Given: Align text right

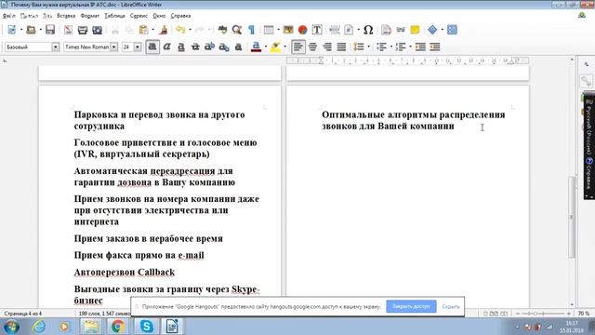Looking at the screenshot, I should point(327,47).
